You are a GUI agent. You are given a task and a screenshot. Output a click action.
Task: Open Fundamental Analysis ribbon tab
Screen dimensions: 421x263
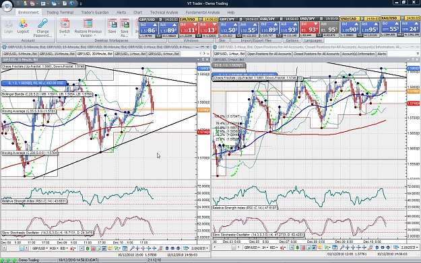[203, 12]
